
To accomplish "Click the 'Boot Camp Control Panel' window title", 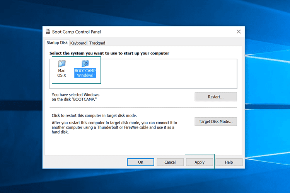I will (x=77, y=32).
